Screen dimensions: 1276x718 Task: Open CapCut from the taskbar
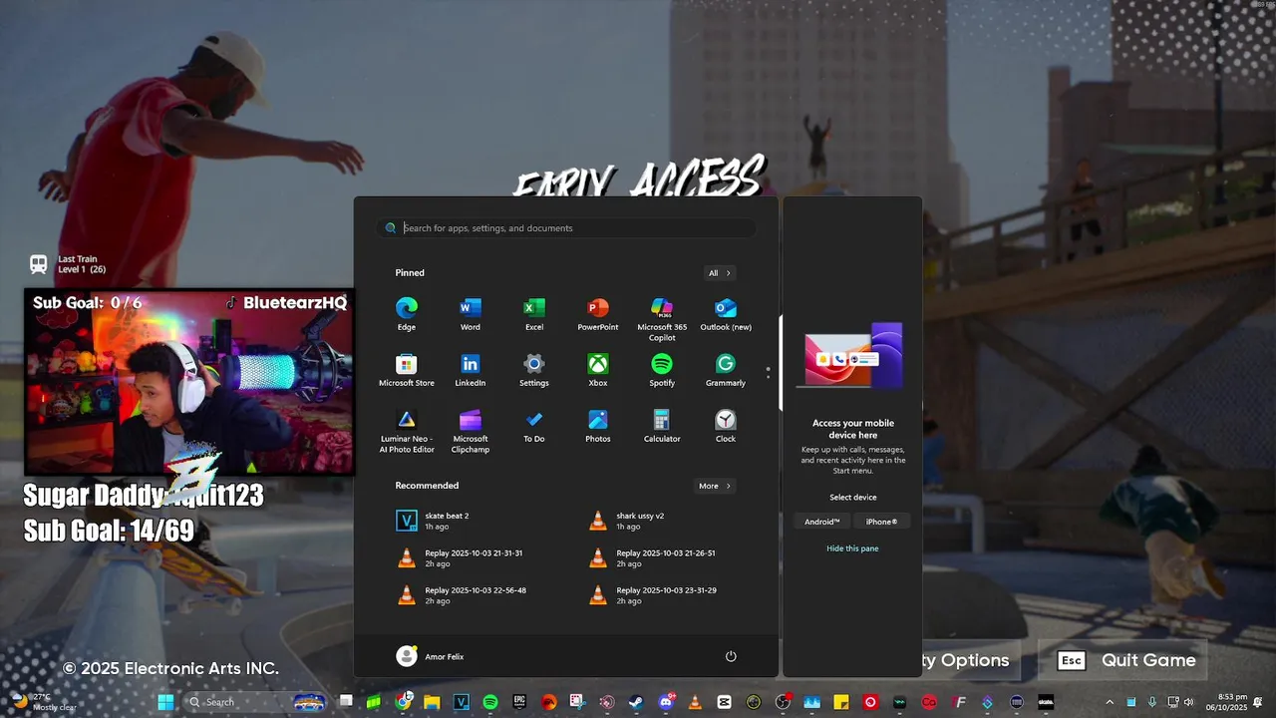point(724,702)
